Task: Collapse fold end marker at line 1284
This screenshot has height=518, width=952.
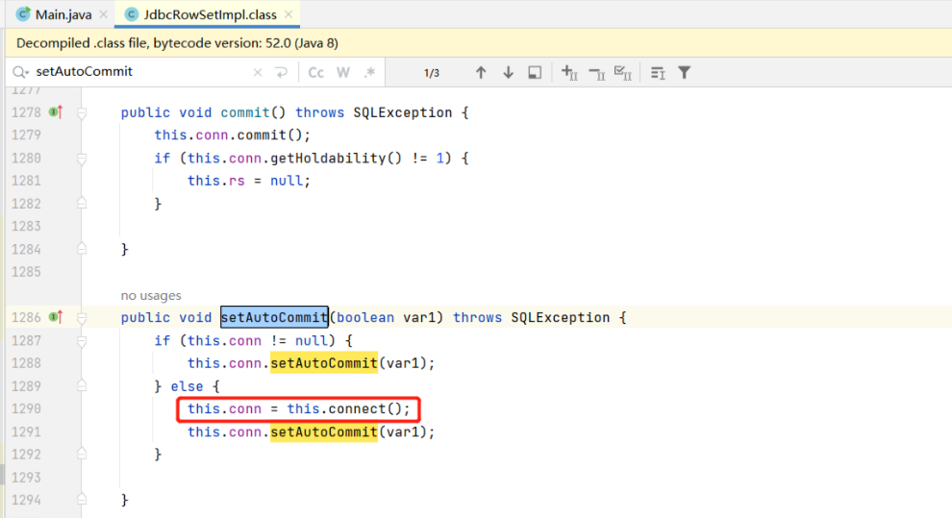Action: point(82,249)
